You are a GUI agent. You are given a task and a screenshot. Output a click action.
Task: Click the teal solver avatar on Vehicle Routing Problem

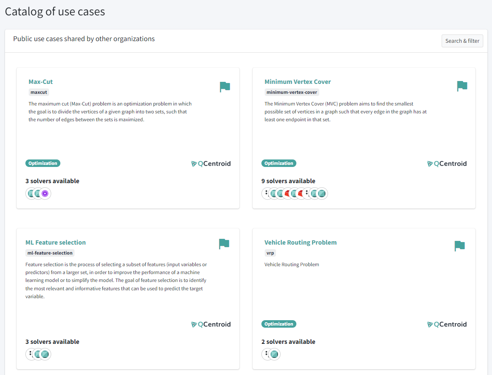pos(274,354)
